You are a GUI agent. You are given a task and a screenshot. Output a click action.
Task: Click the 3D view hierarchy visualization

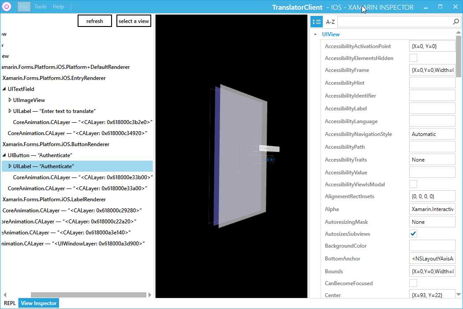click(231, 156)
